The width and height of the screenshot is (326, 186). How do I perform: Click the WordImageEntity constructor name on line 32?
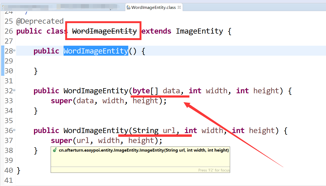pyautogui.click(x=96, y=91)
